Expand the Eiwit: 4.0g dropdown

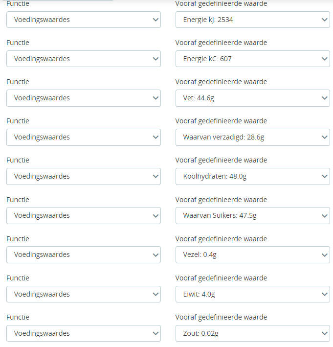pos(252,294)
